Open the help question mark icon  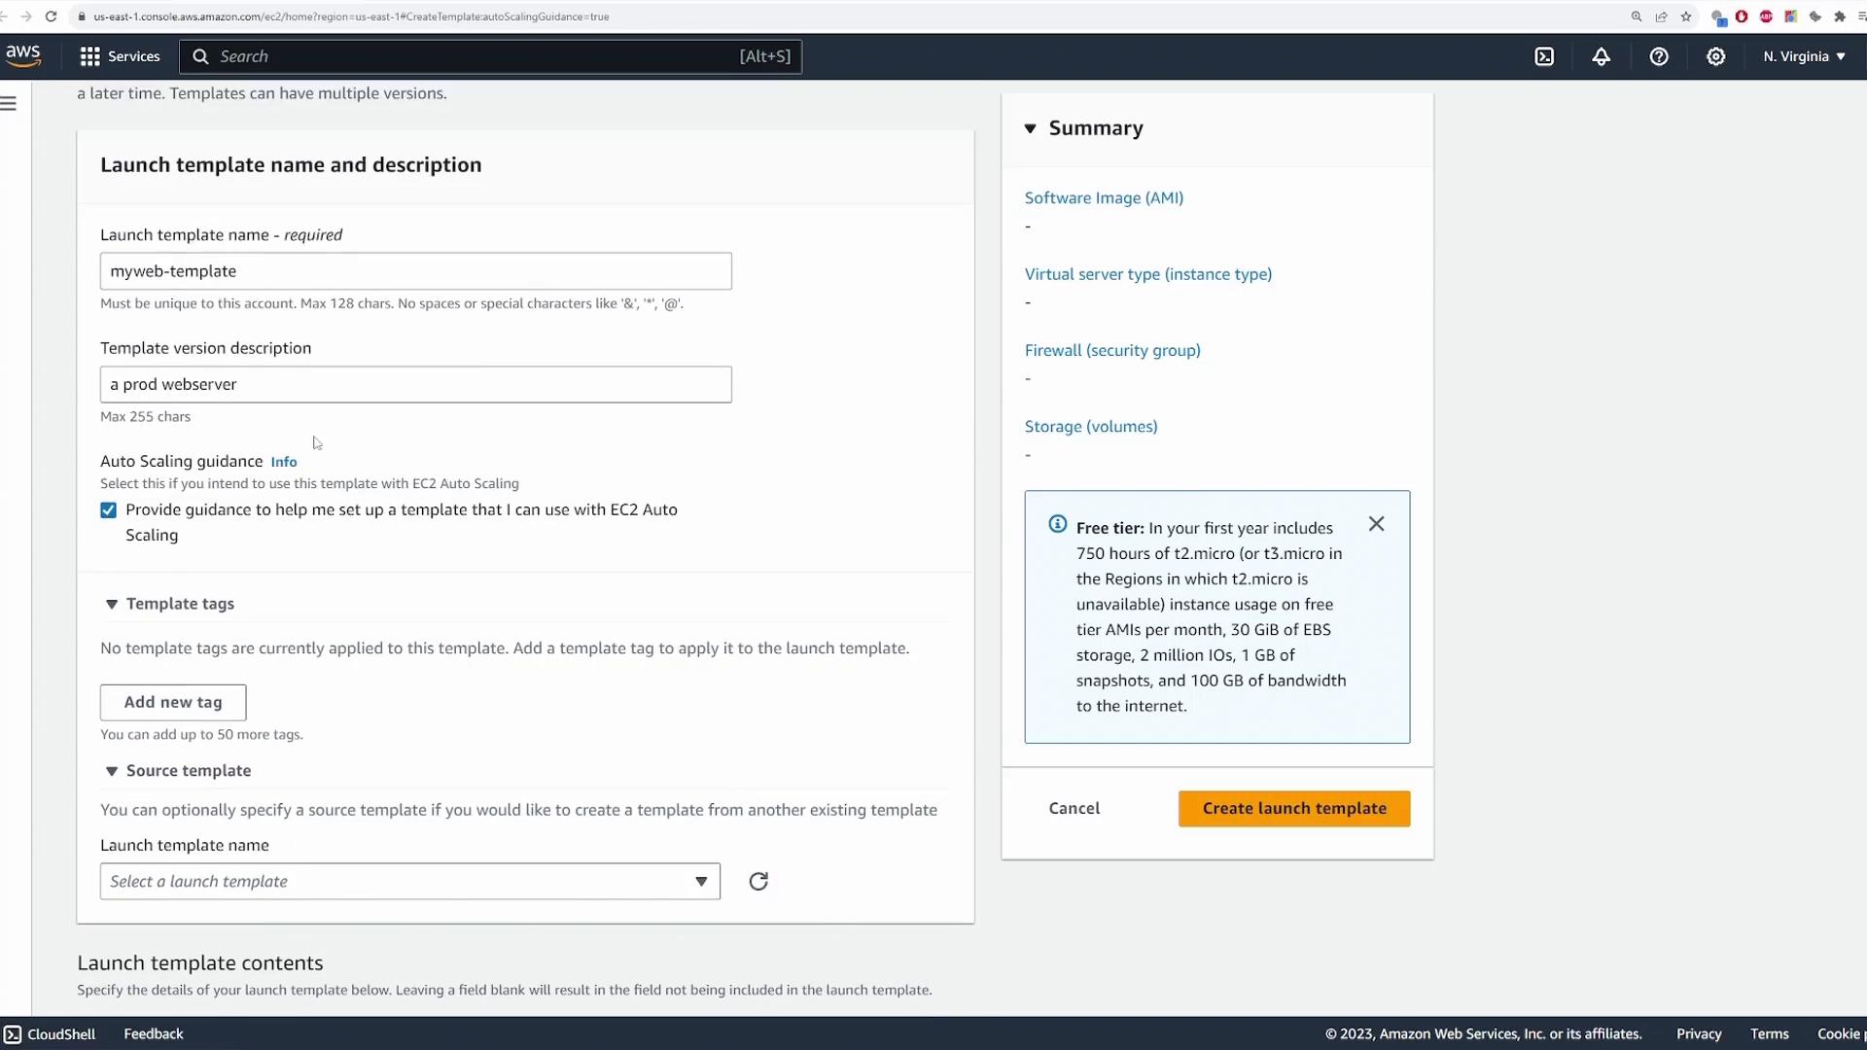click(x=1659, y=56)
